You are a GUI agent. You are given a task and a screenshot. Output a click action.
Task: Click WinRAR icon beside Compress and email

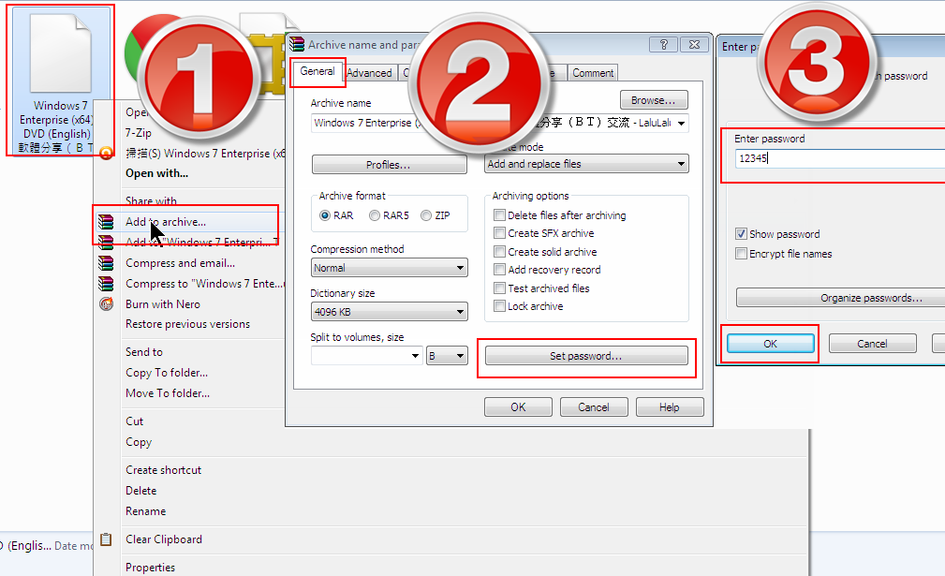tap(106, 263)
